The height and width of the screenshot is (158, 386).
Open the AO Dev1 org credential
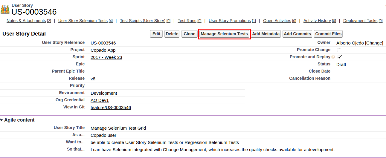(x=100, y=100)
